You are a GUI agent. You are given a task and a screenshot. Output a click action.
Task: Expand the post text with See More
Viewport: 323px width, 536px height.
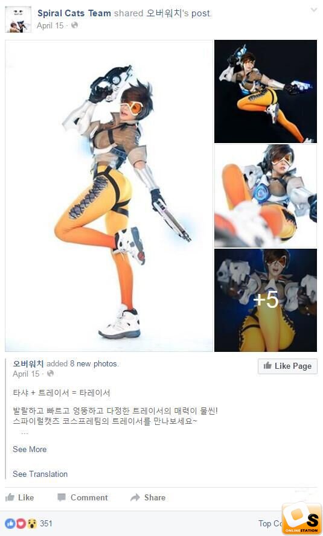point(30,449)
